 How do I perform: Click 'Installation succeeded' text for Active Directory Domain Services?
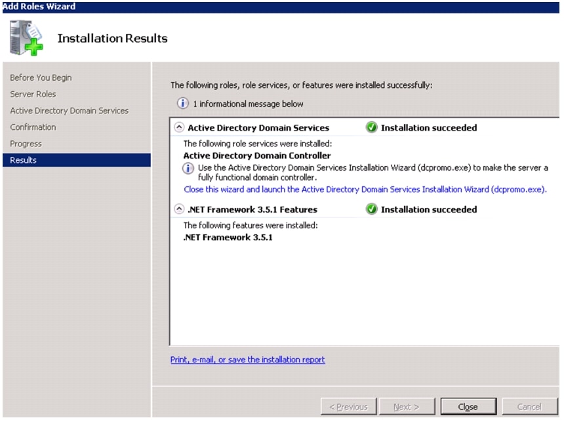click(x=429, y=128)
